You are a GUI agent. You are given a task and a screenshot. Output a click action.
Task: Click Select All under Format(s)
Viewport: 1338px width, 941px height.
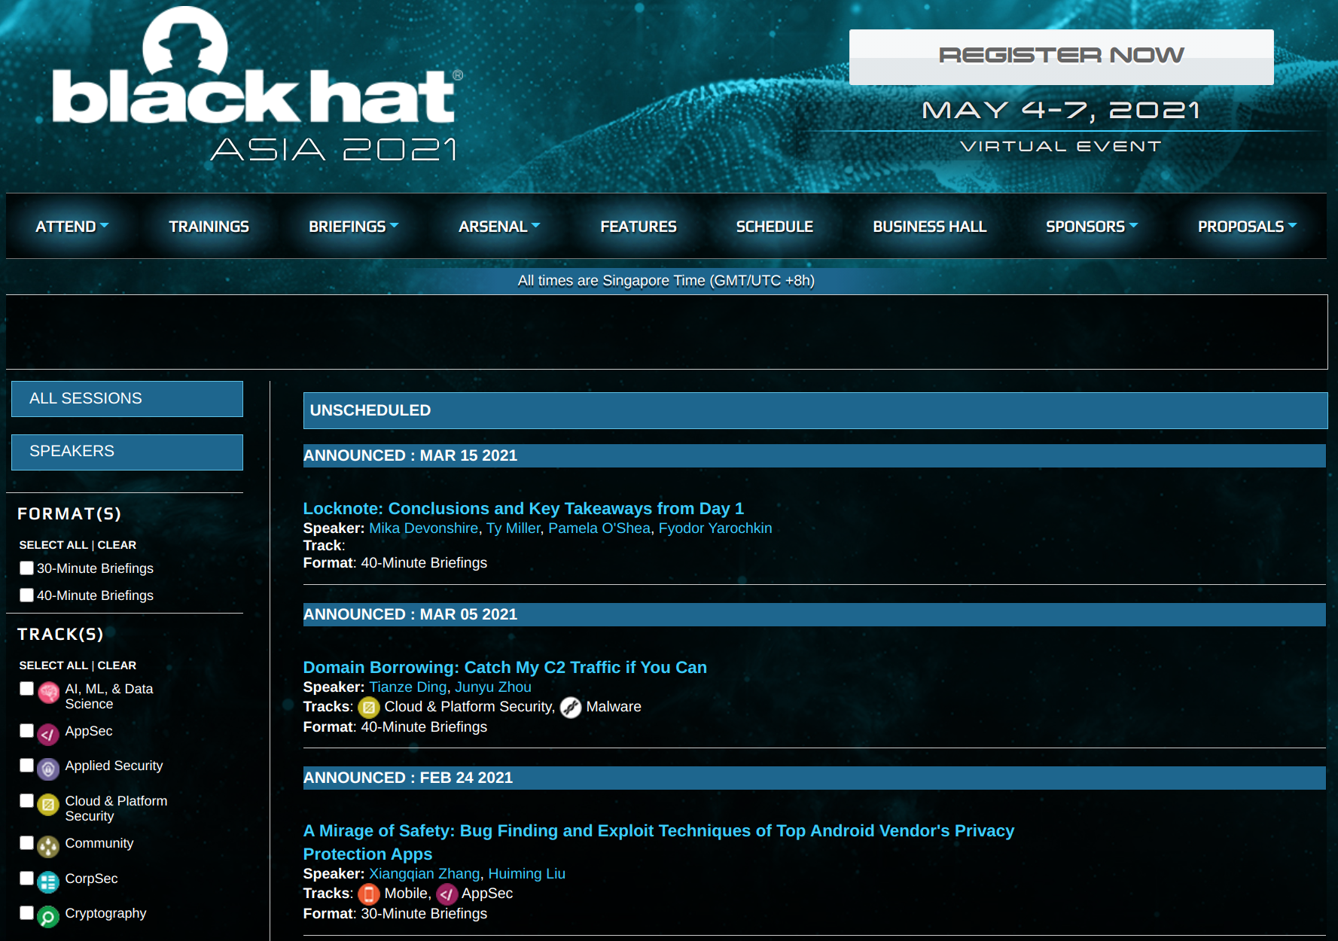(53, 545)
